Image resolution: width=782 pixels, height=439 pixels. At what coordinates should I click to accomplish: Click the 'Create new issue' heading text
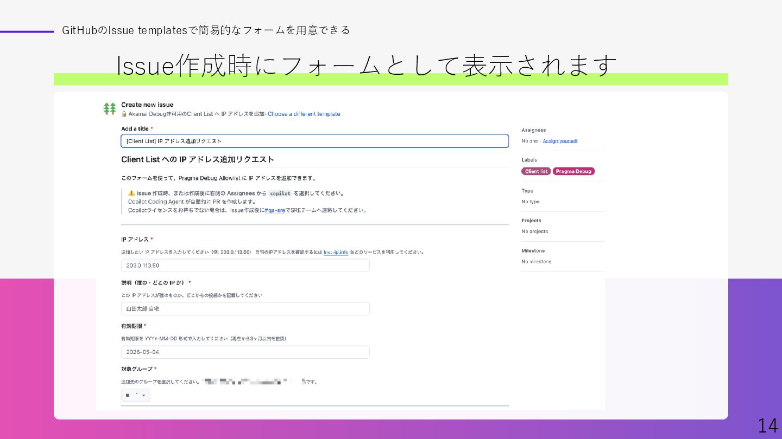tap(147, 105)
